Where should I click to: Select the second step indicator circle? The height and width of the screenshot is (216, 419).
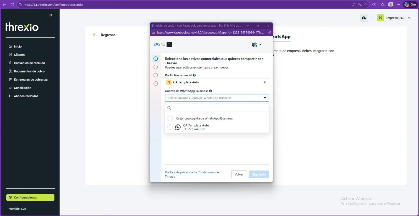[156, 67]
